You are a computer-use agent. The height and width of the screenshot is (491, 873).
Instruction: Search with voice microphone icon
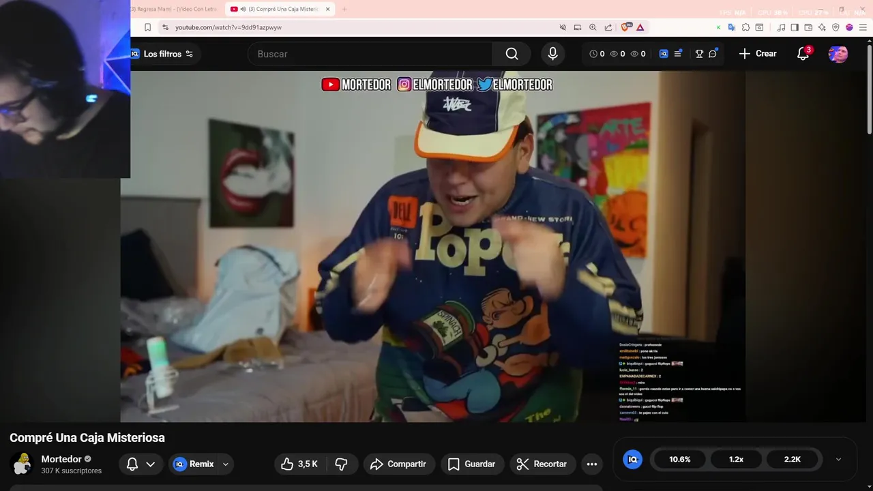tap(552, 54)
